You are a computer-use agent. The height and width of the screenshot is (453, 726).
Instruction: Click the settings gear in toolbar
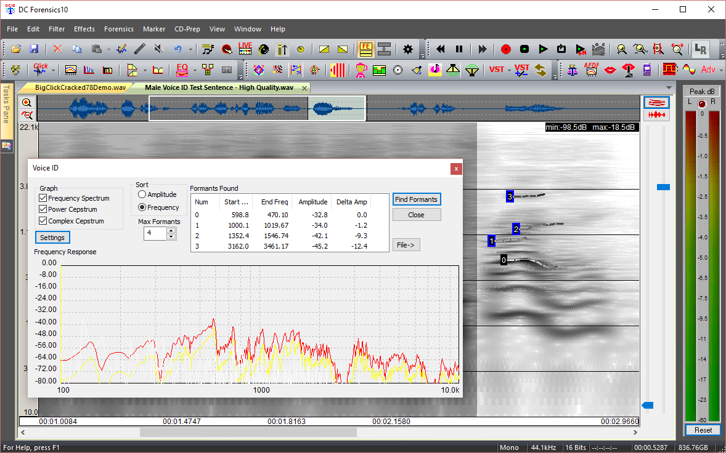pos(408,49)
